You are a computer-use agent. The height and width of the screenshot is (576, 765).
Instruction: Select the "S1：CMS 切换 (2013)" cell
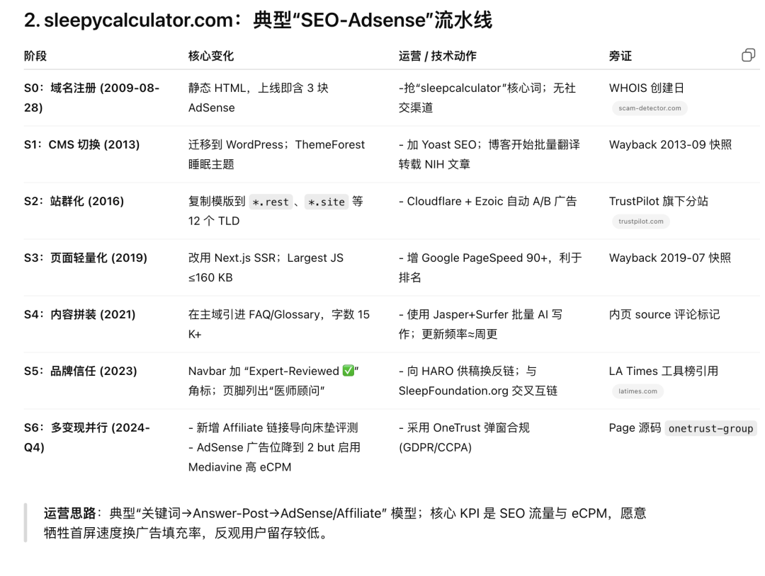[82, 145]
